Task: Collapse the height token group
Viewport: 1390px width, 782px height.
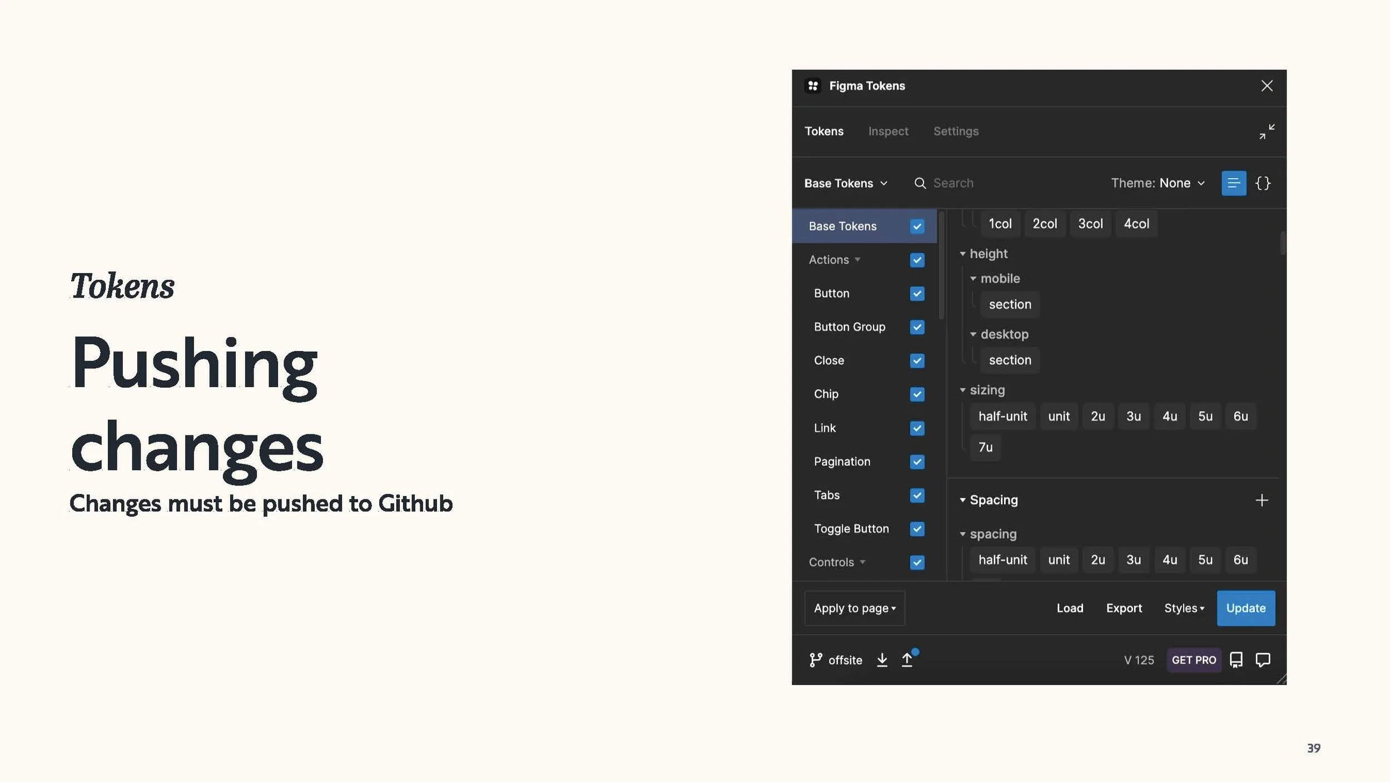Action: tap(962, 254)
